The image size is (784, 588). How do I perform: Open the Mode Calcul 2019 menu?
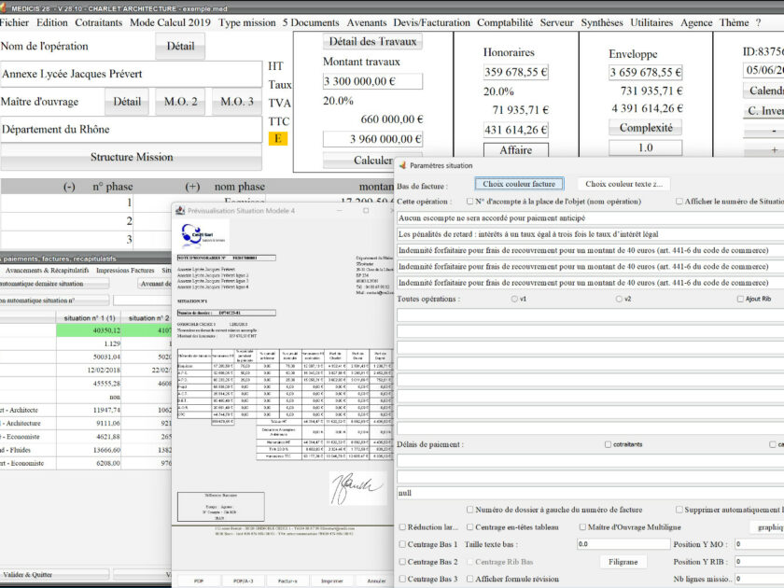(170, 22)
